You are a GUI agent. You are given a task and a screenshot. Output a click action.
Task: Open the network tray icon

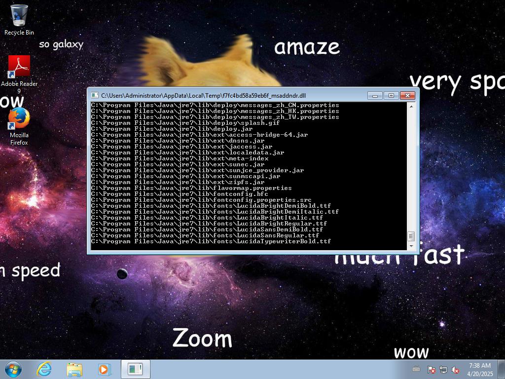(443, 370)
